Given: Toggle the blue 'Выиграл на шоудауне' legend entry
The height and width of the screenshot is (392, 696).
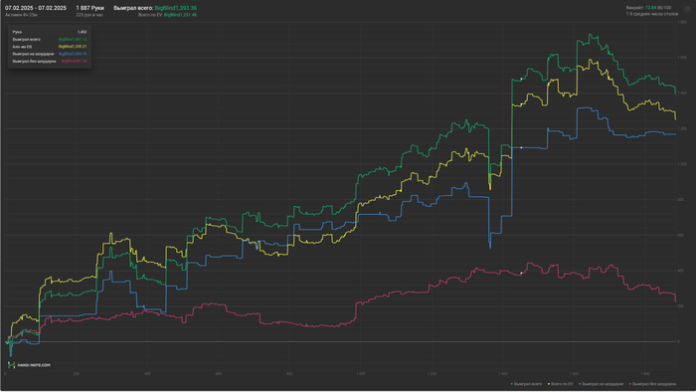Looking at the screenshot, I should tap(601, 384).
